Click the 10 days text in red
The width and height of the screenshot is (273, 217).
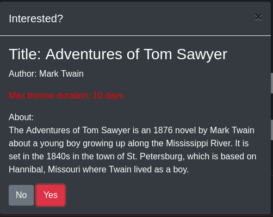tap(108, 95)
